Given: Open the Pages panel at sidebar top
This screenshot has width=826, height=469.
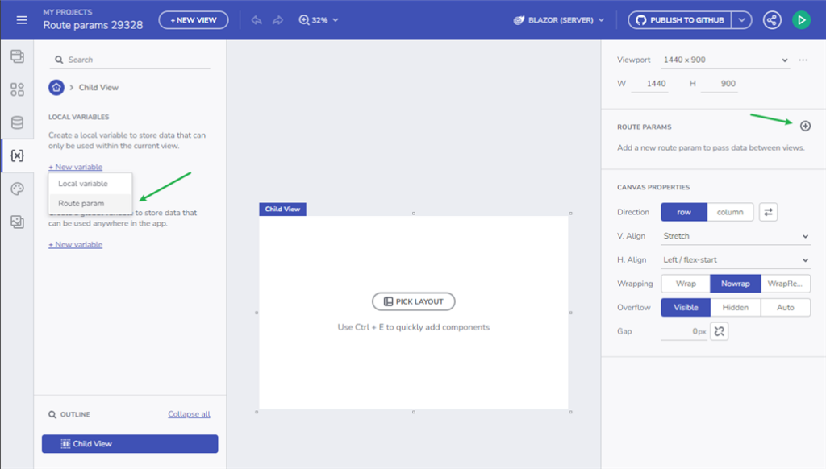Looking at the screenshot, I should pyautogui.click(x=17, y=57).
